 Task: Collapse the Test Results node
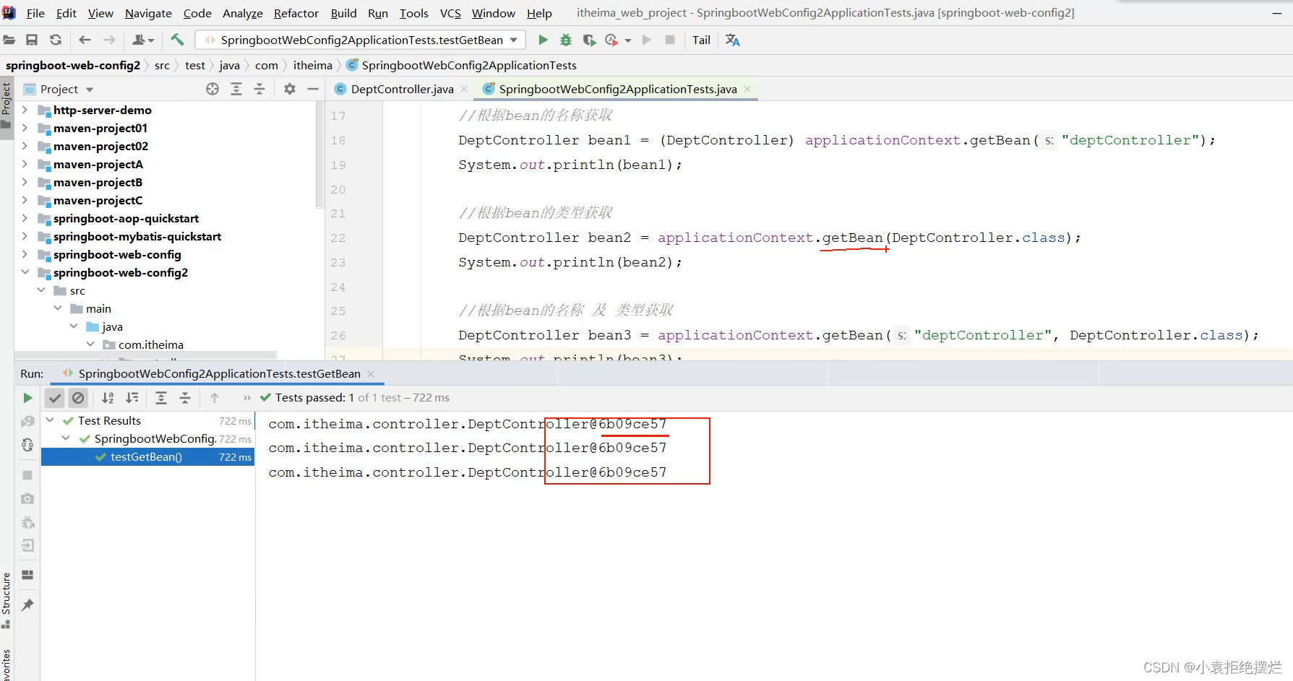pos(50,420)
